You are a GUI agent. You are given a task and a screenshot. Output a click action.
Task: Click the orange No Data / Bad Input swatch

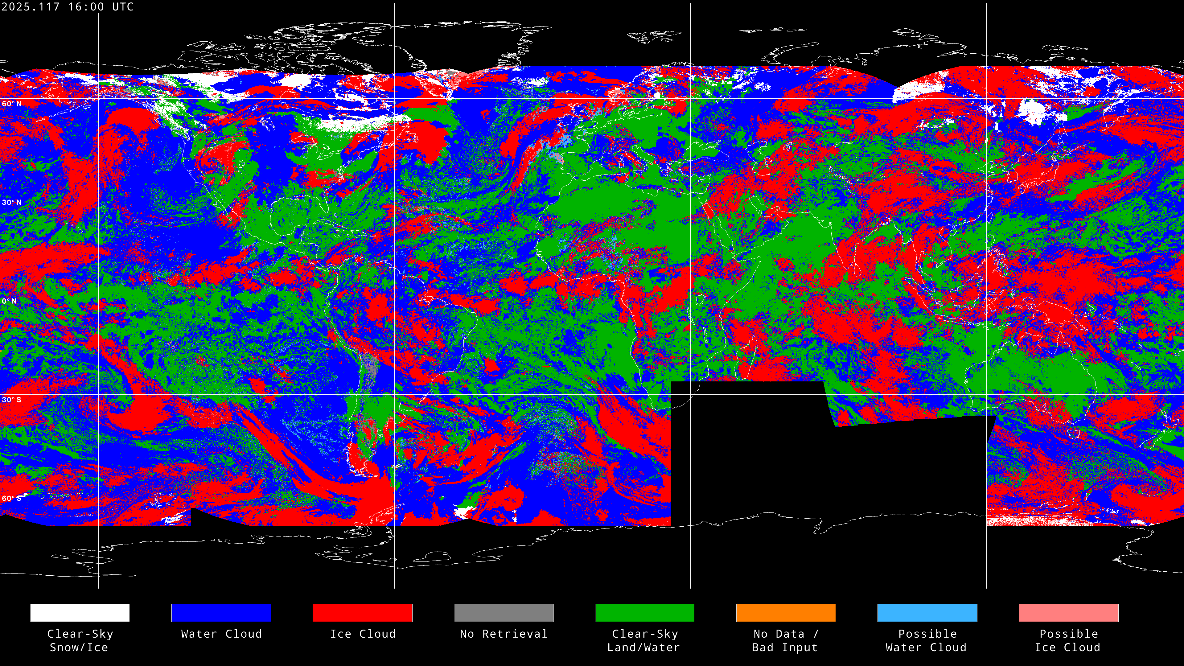tap(786, 613)
